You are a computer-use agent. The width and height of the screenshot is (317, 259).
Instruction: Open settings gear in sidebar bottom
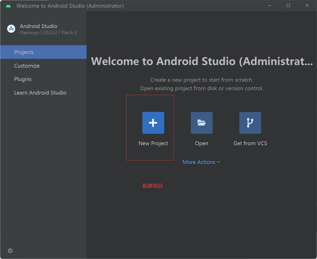[10, 251]
